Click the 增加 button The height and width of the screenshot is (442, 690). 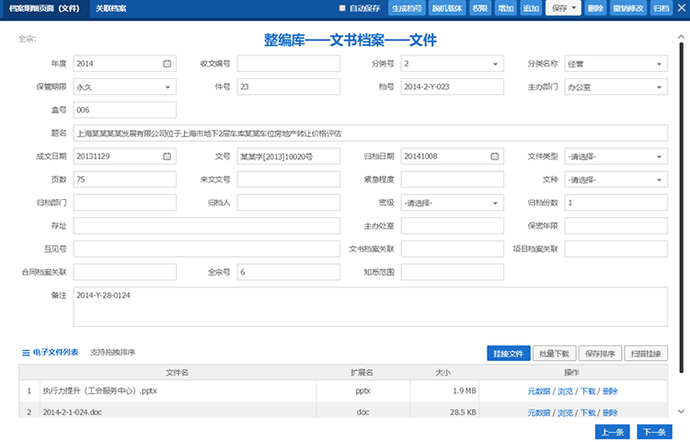tap(506, 8)
